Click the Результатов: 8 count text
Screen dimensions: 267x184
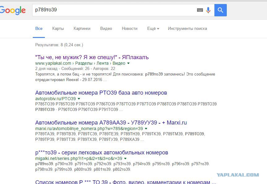pos(59,45)
